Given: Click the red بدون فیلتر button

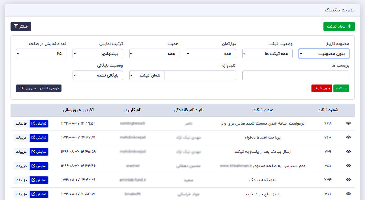Looking at the screenshot, I should point(322,88).
